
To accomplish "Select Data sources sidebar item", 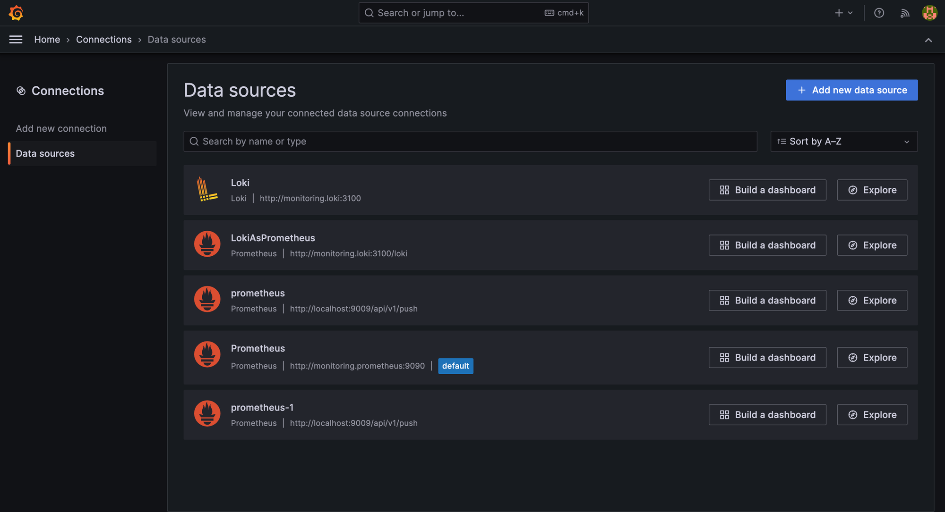I will 45,153.
